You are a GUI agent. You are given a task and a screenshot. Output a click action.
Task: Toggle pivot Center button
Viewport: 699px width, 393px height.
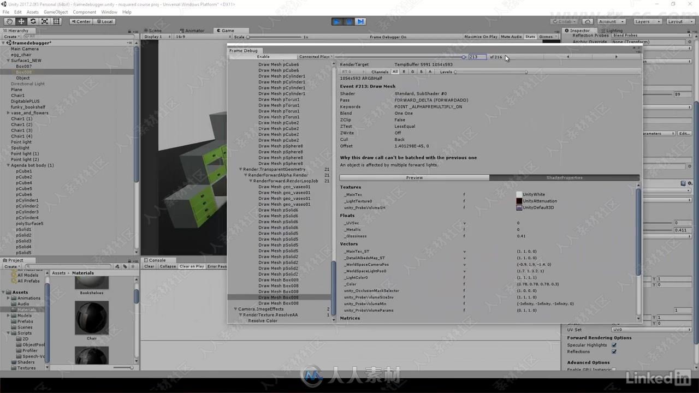[81, 21]
